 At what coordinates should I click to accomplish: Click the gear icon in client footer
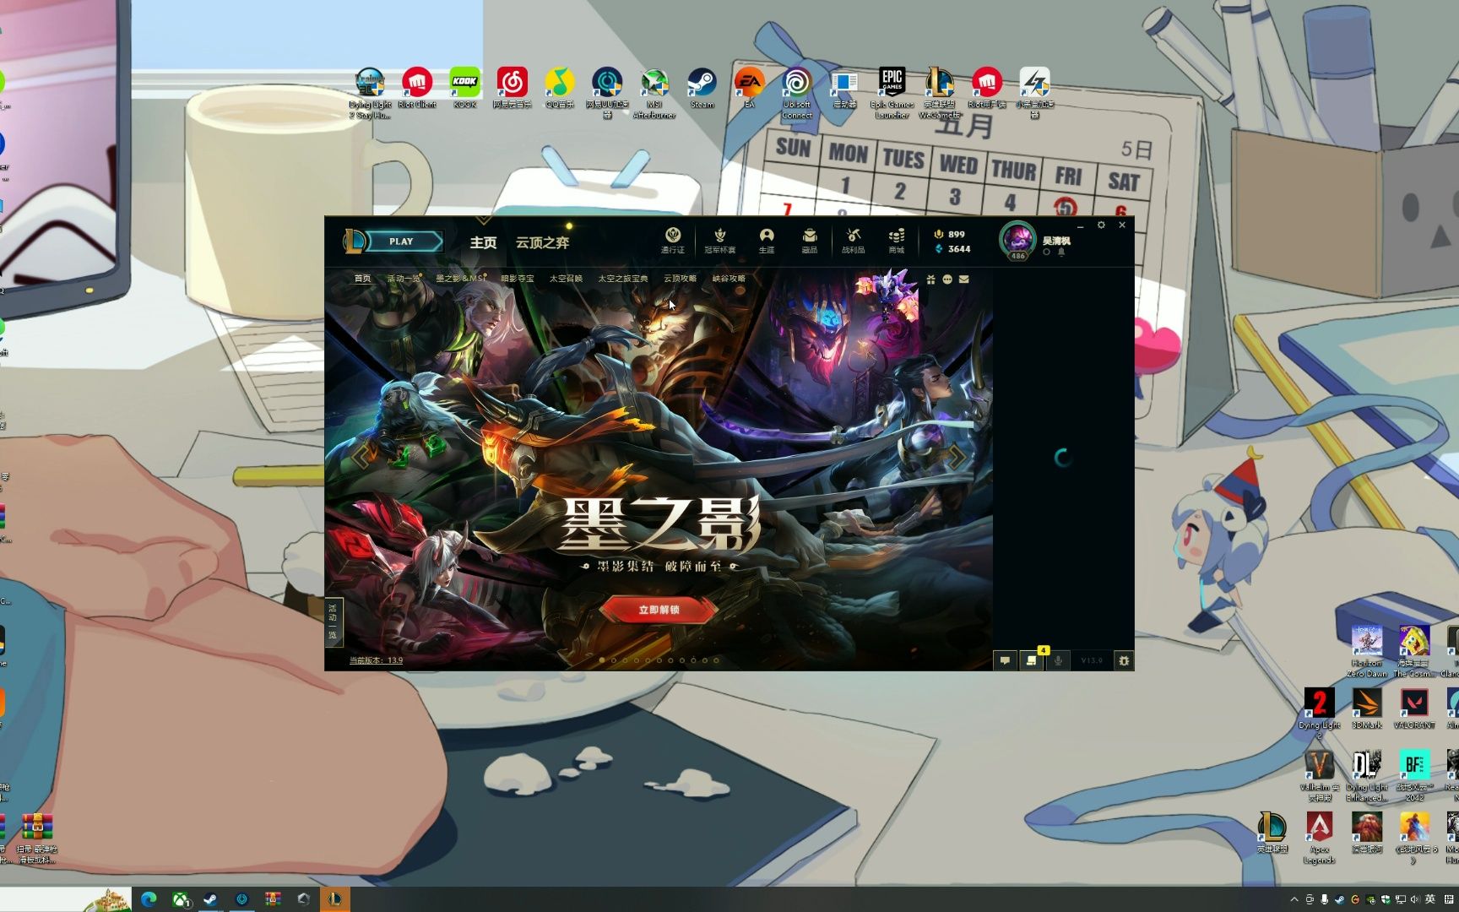[1123, 661]
